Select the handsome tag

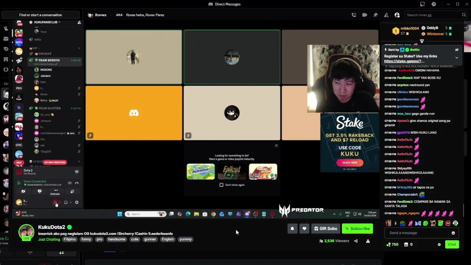(117, 239)
